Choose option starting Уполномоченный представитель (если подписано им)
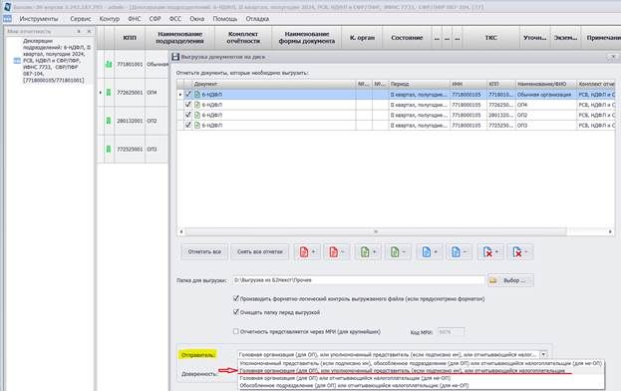This screenshot has width=621, height=391. click(x=421, y=363)
